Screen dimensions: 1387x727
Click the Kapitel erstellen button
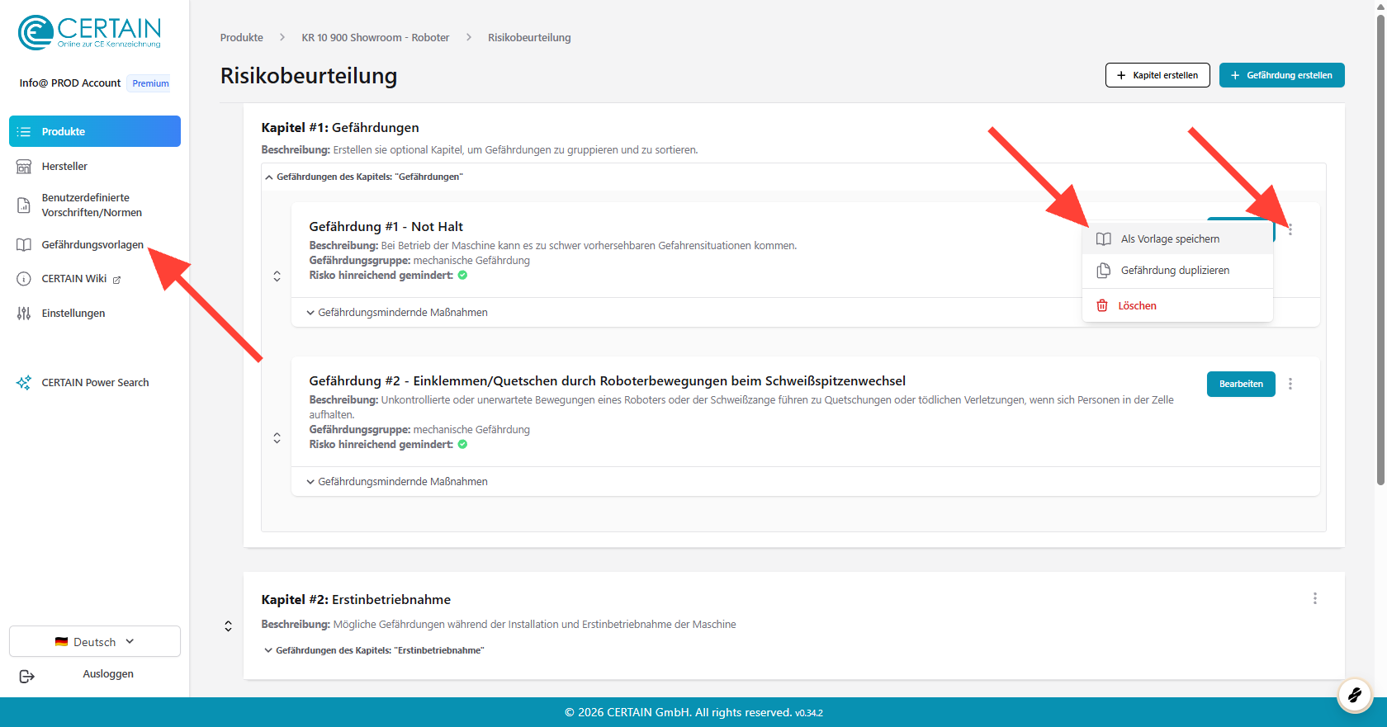click(x=1157, y=75)
